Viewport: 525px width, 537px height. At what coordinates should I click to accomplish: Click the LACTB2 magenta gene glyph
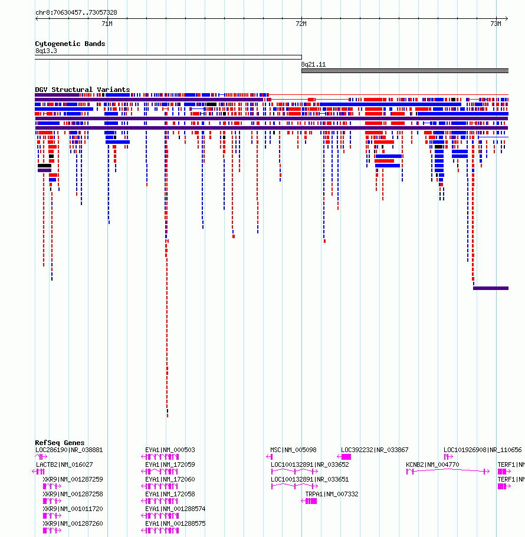click(x=38, y=472)
